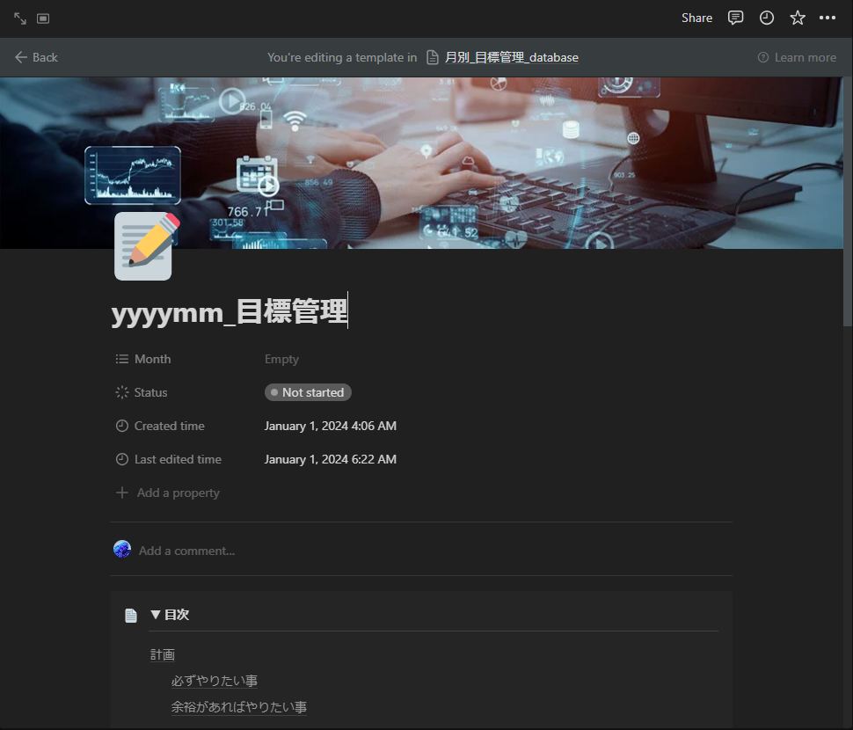
Task: Click the callout document icon by 目次
Action: [x=130, y=616]
